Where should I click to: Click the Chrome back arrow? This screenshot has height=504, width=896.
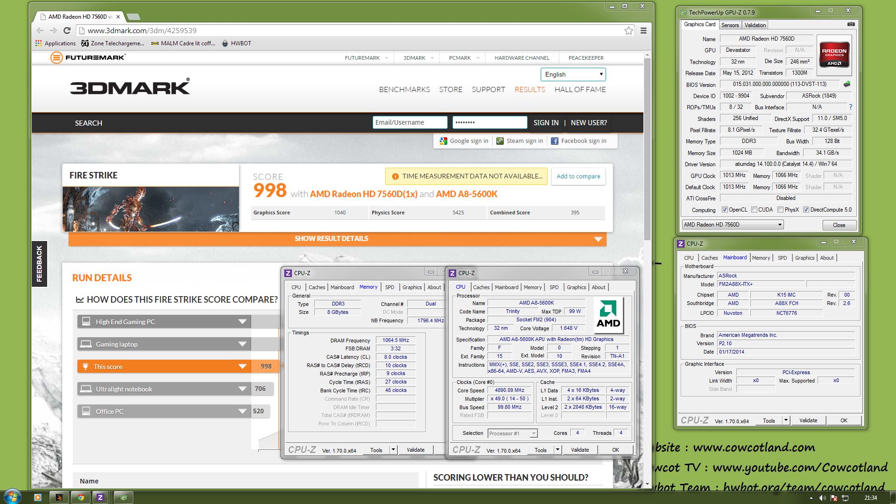pyautogui.click(x=40, y=30)
